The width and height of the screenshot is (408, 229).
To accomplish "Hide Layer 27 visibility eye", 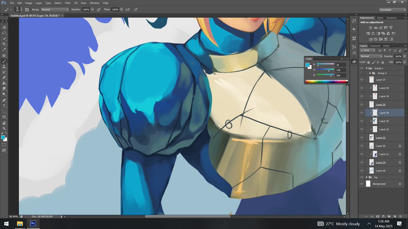I will [362, 80].
